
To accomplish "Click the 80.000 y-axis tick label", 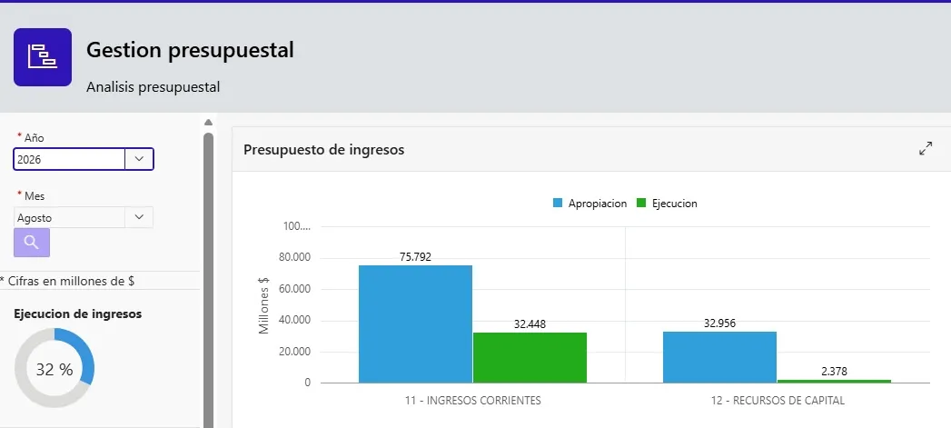I will click(297, 257).
